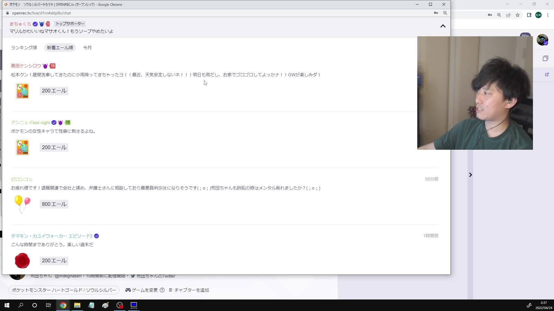Open the taskbar clock showing 2:37
Image resolution: width=554 pixels, height=311 pixels.
point(544,305)
